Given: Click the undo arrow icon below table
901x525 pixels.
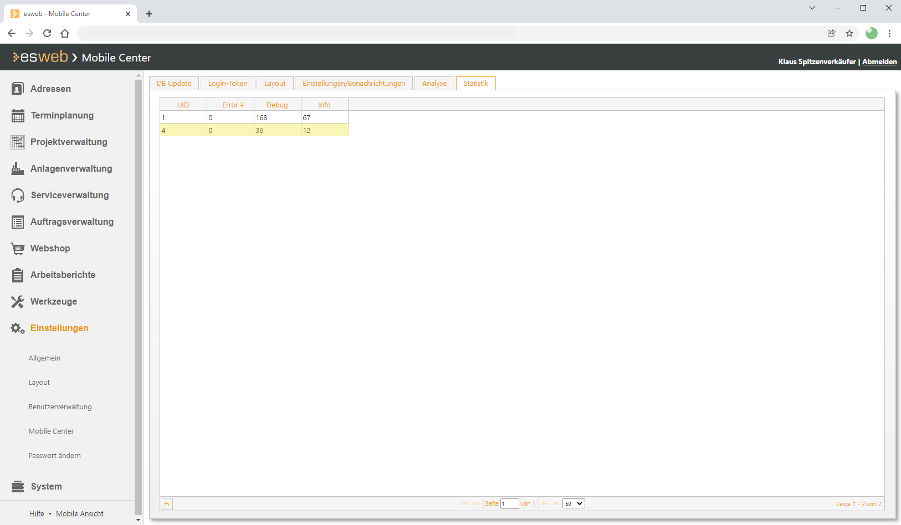Looking at the screenshot, I should 167,504.
